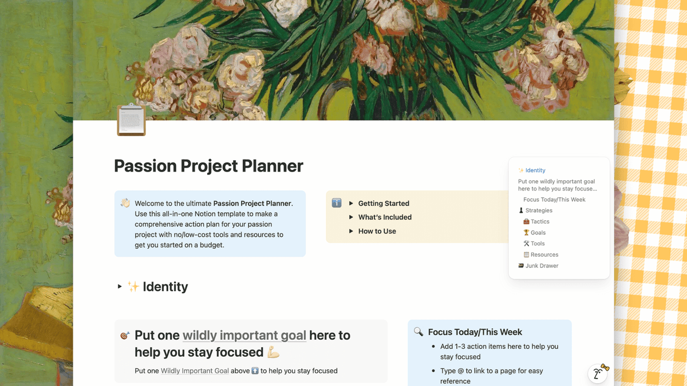Click the sparkles emoji in the Identity heading
This screenshot has height=386, width=687.
click(x=133, y=286)
